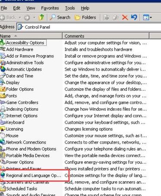The image size is (161, 196).
Task: Click the Search toolbar button
Action: coord(60,17)
